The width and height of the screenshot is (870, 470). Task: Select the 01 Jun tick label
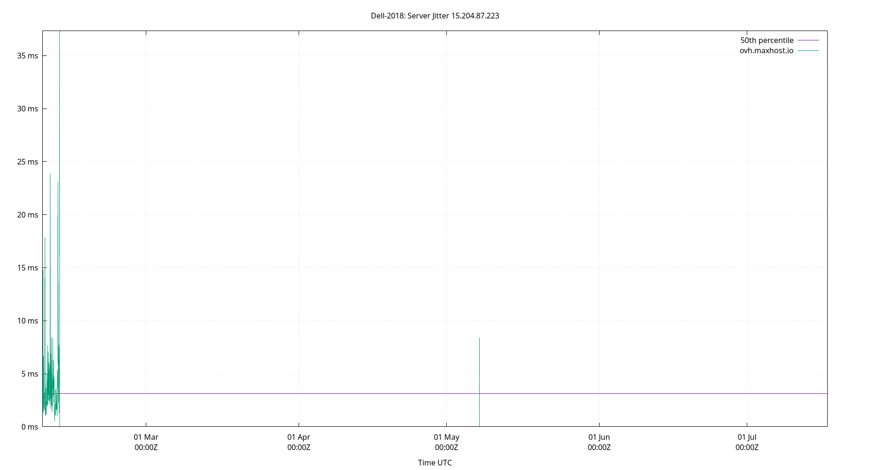click(x=599, y=437)
